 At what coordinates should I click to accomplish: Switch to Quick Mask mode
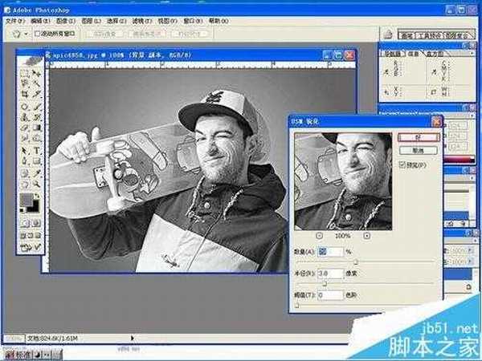point(37,223)
